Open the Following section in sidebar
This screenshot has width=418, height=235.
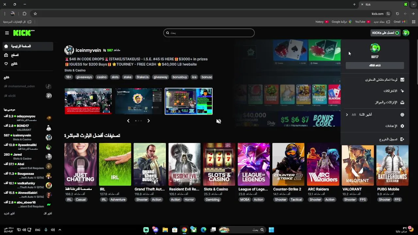pyautogui.click(x=27, y=64)
